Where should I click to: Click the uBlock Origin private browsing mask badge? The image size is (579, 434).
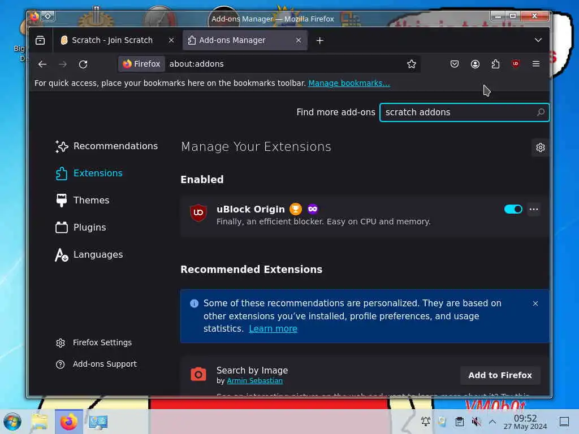click(312, 209)
